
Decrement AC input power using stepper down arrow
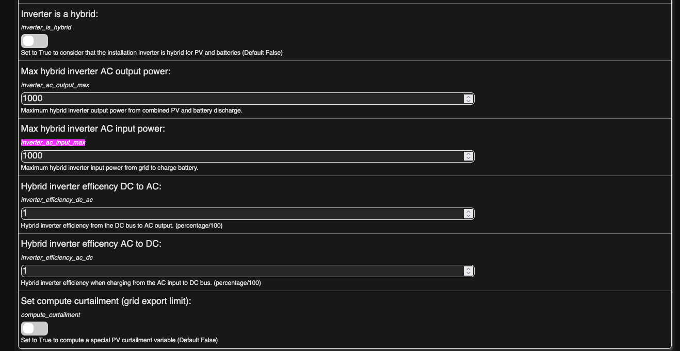[468, 158]
